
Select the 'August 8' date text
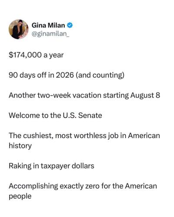(x=145, y=95)
